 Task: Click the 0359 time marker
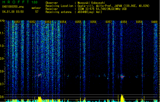tap(139, 22)
